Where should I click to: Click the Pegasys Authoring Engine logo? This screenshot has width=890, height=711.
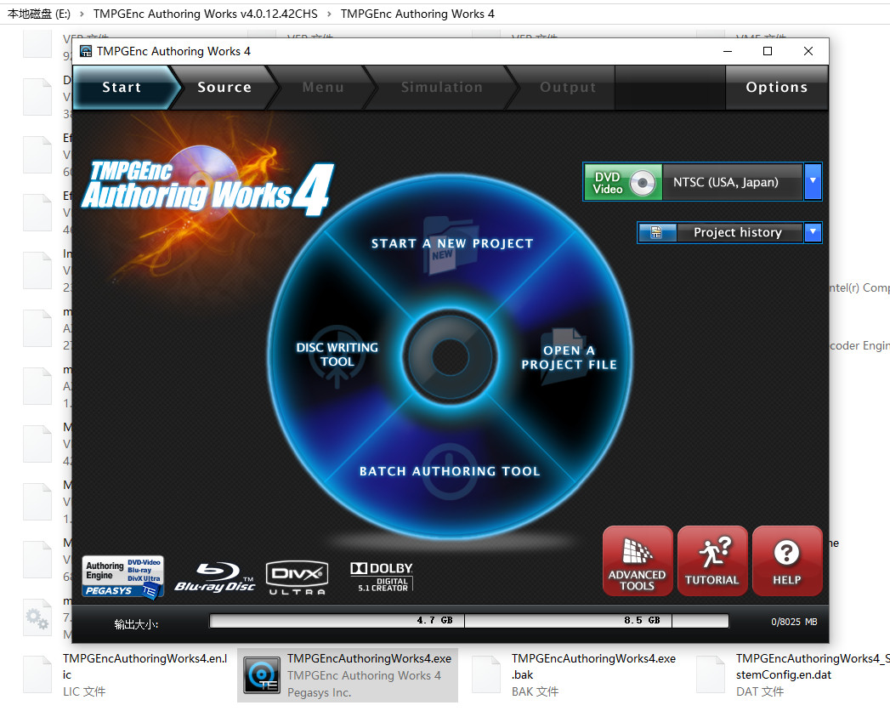(123, 577)
